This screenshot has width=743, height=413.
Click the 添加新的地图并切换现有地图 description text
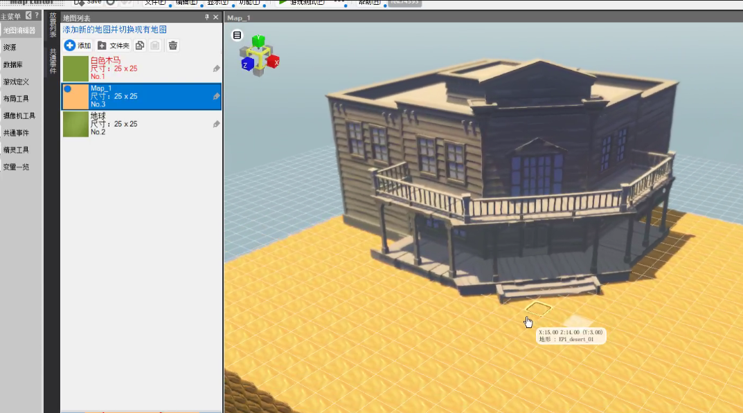(x=115, y=29)
